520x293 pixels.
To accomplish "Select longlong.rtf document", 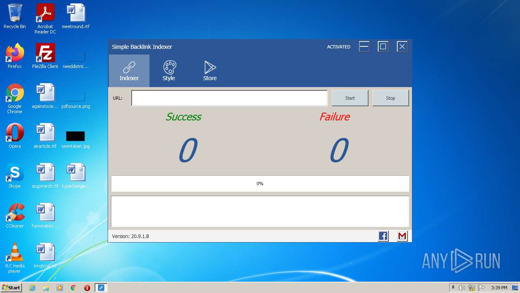I will (45, 256).
